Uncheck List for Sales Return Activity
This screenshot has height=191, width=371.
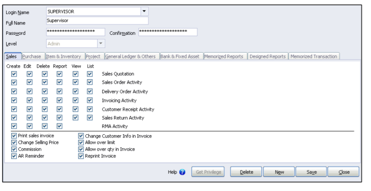tap(90, 118)
